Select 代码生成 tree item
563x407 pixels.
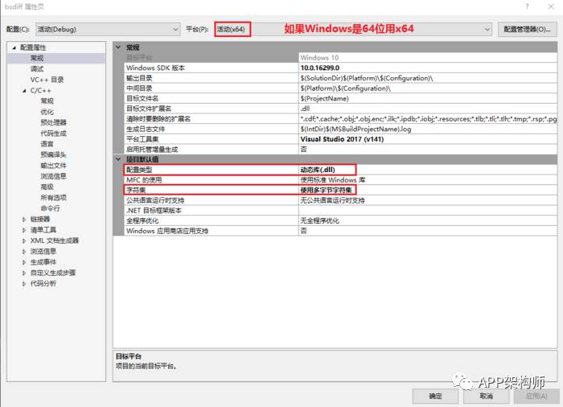click(53, 134)
